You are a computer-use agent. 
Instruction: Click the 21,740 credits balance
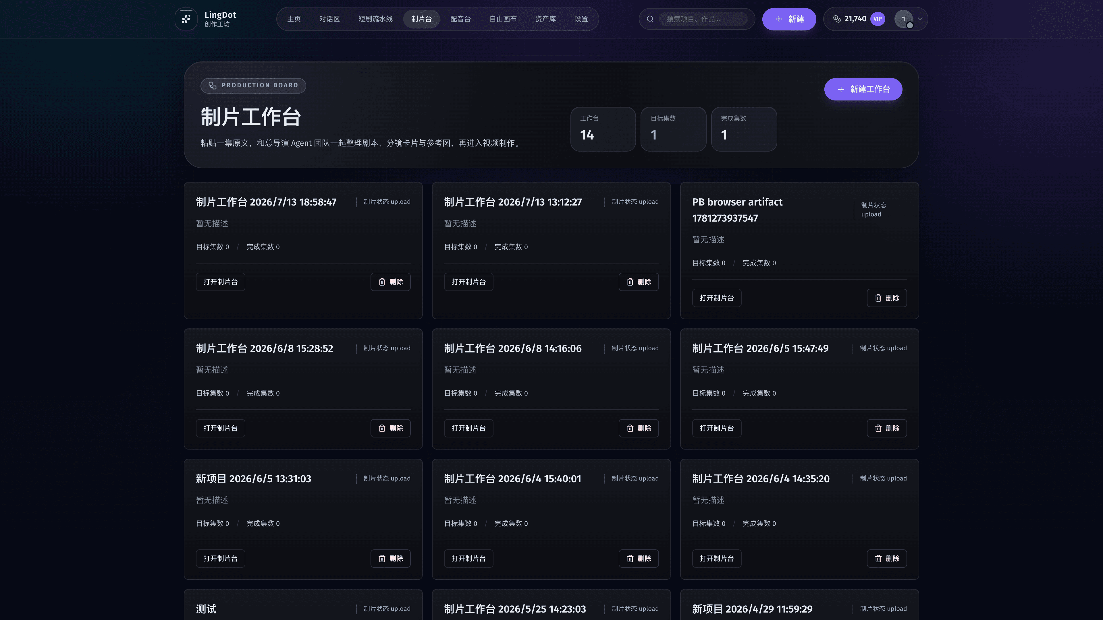[x=855, y=19]
